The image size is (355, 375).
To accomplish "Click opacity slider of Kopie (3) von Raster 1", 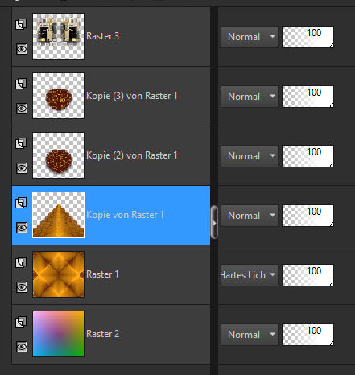I will coord(308,97).
